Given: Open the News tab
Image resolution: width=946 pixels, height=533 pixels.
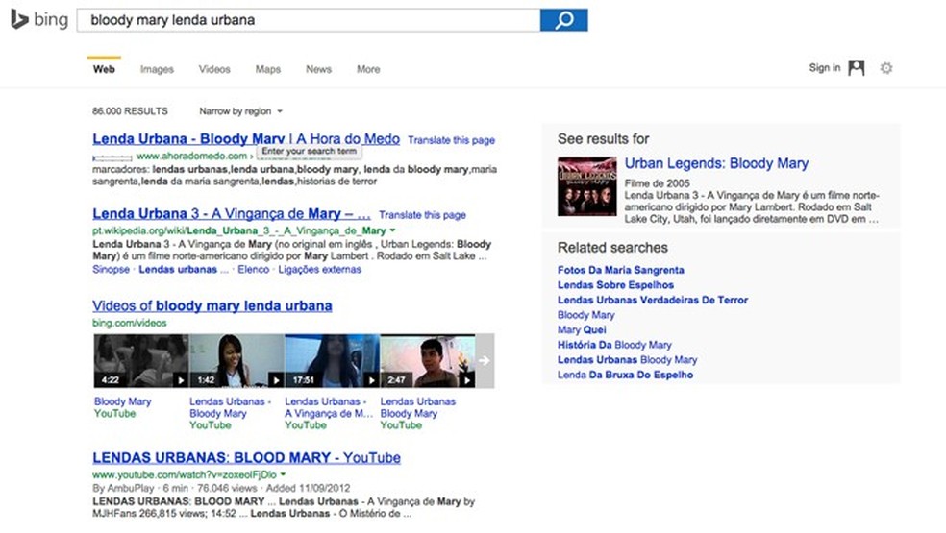Looking at the screenshot, I should (x=318, y=69).
